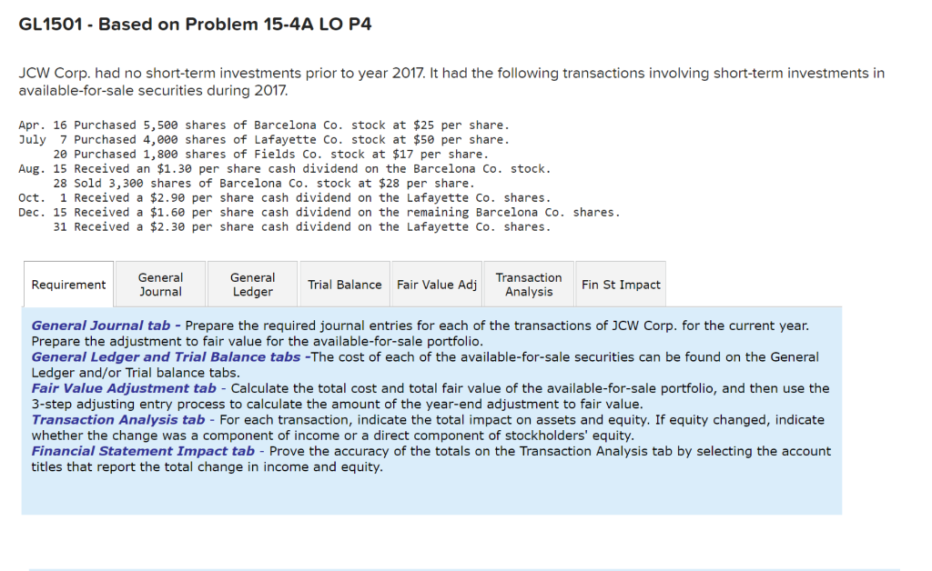932x571 pixels.
Task: Open the Fin St Impact tab
Action: 620,283
